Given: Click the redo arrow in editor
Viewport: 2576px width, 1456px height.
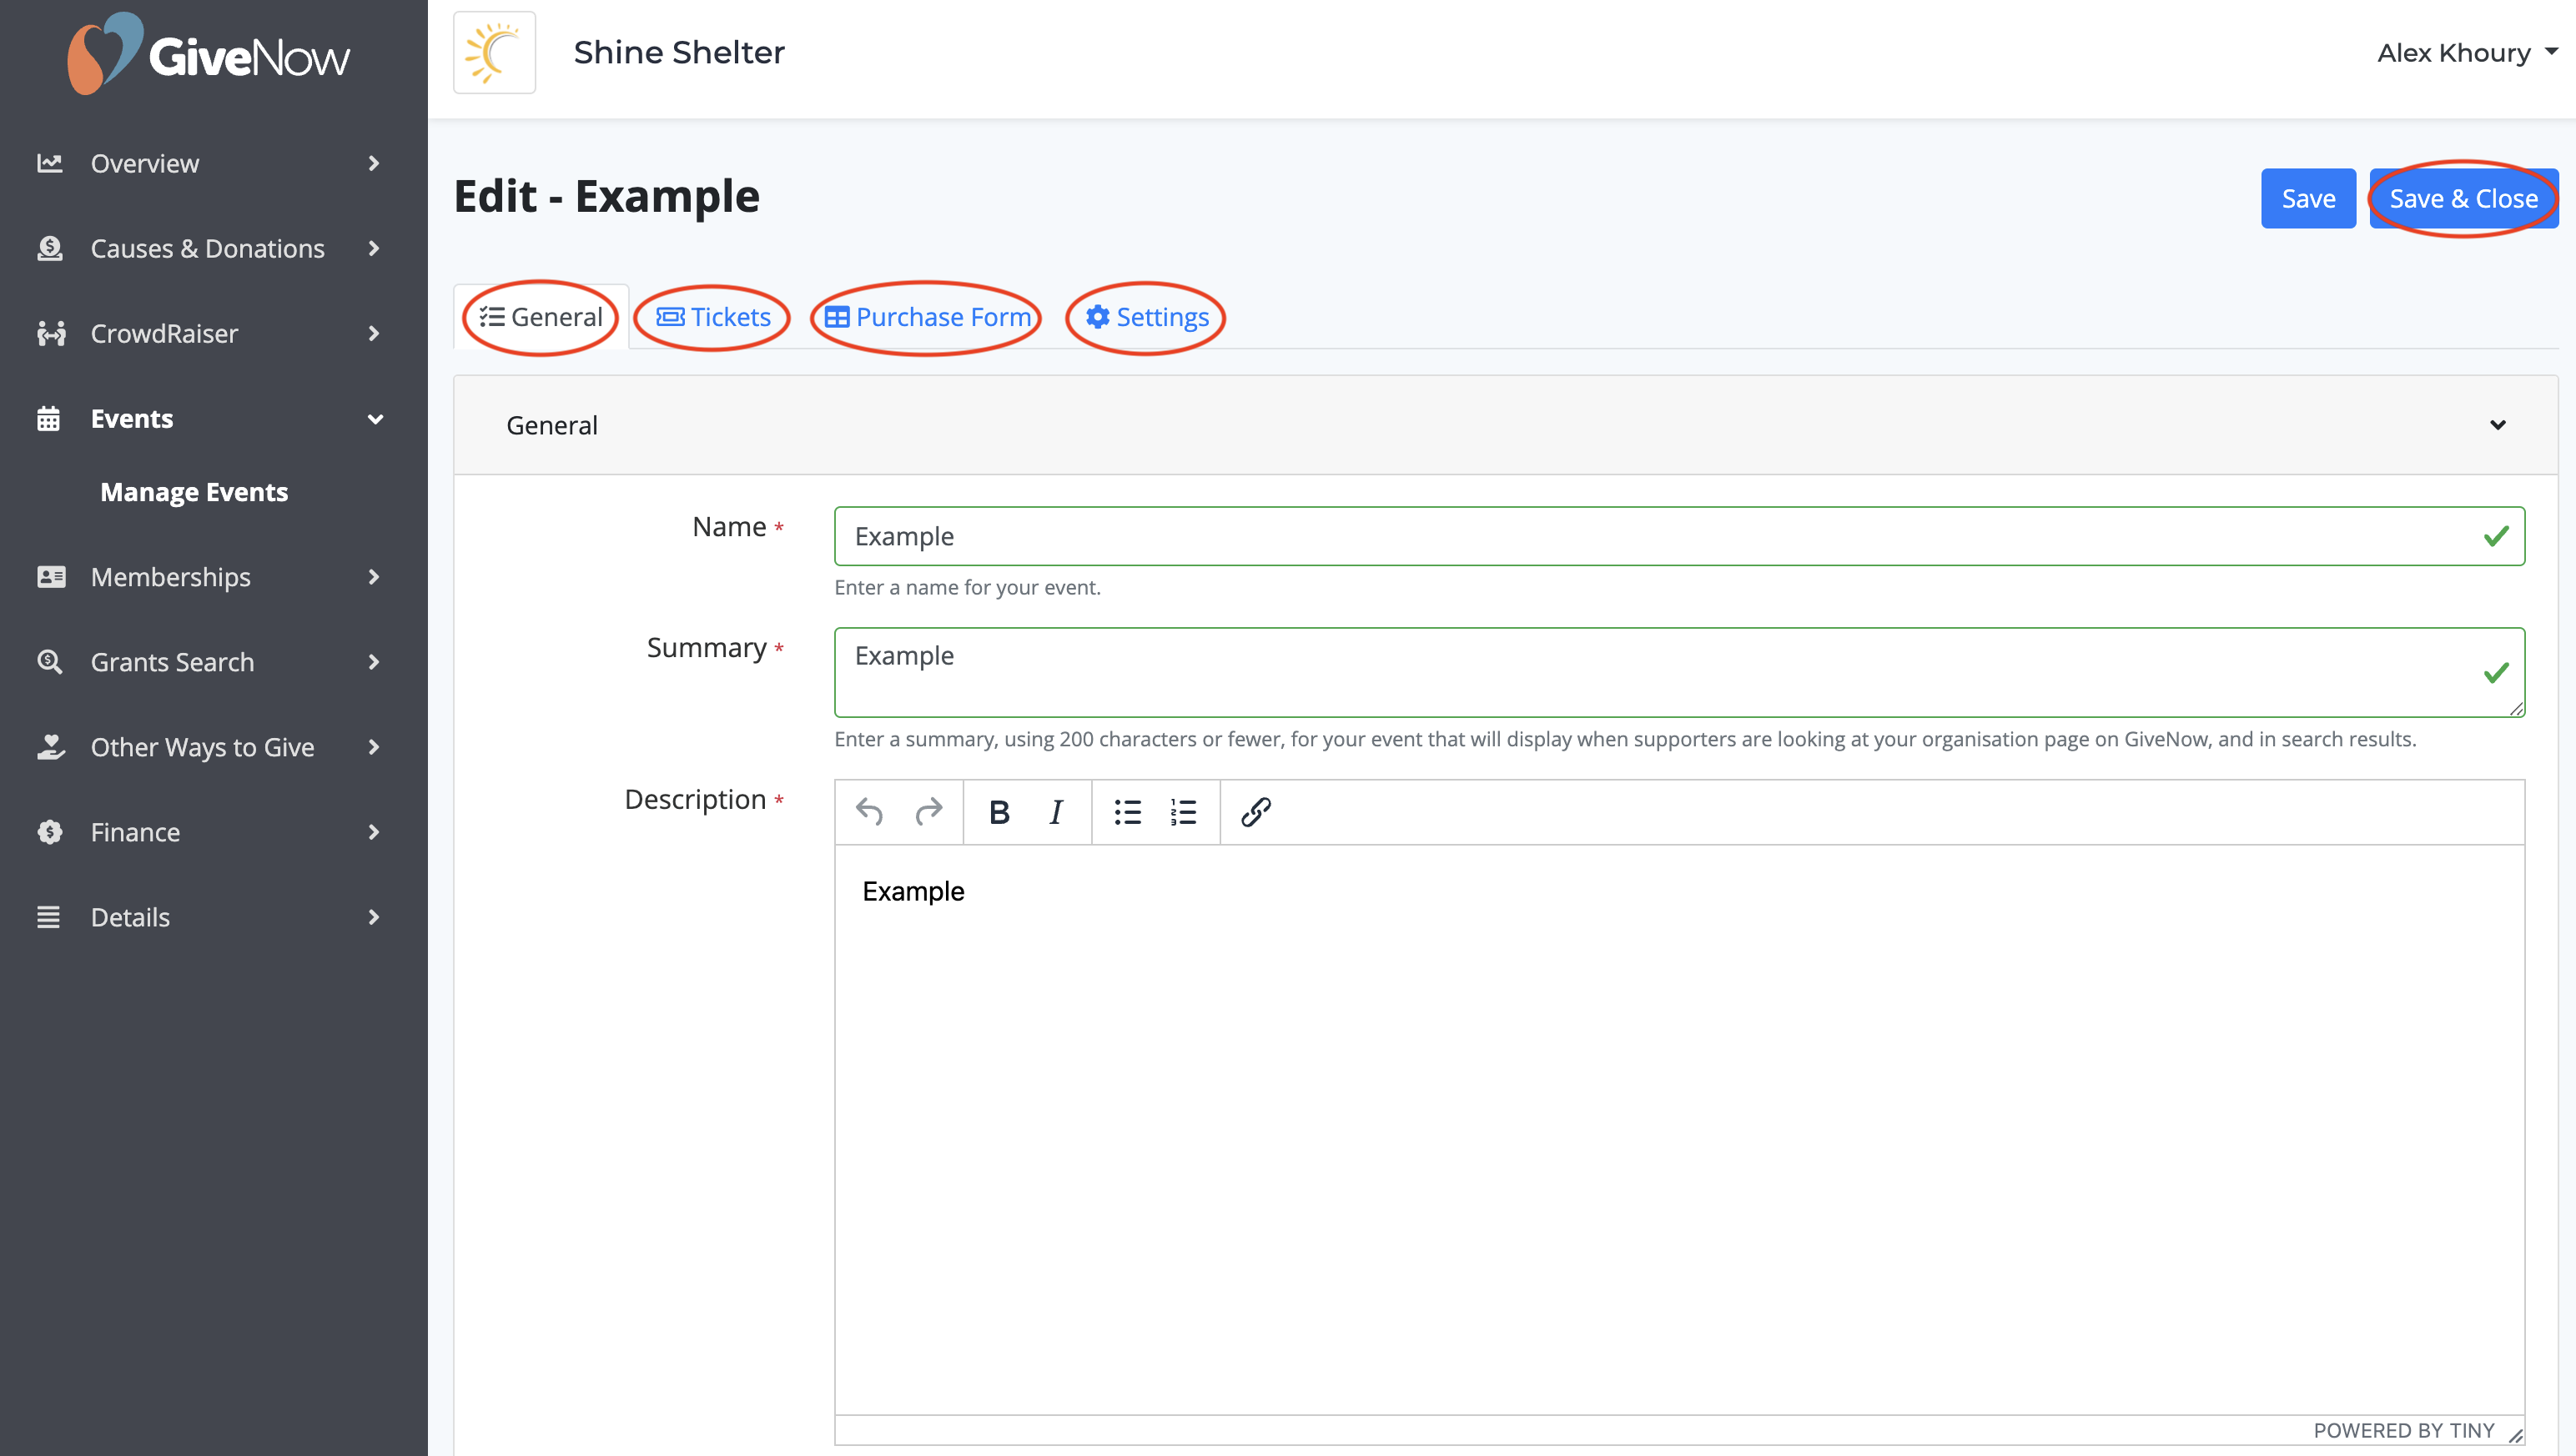Looking at the screenshot, I should tap(928, 812).
